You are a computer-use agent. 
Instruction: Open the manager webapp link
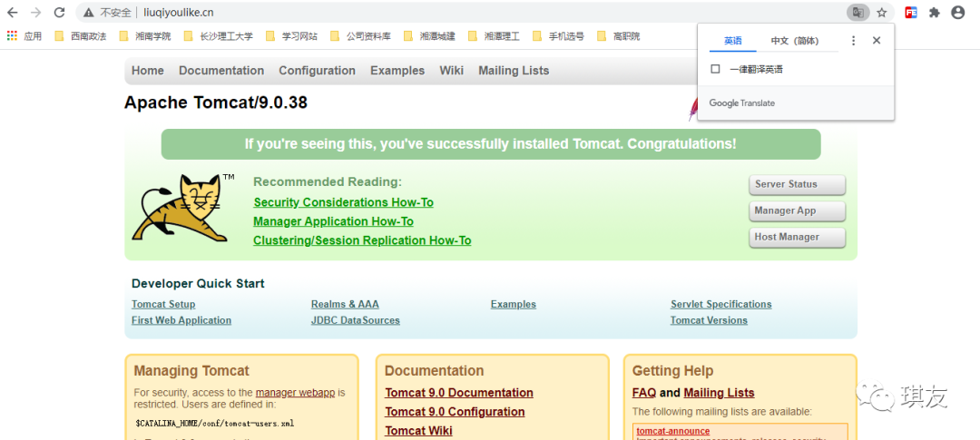pos(295,393)
